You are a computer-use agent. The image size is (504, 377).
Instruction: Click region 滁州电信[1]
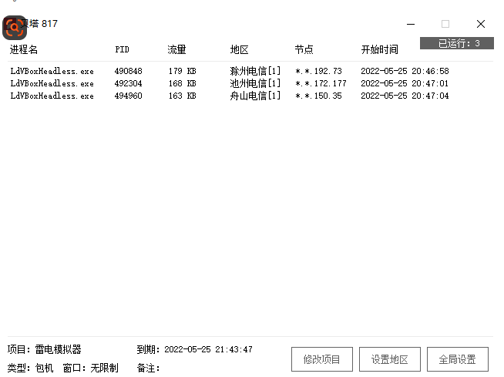tap(255, 71)
